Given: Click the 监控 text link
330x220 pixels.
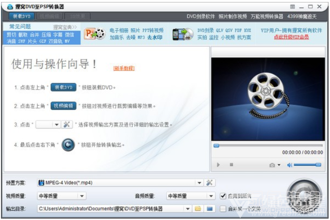Looking at the screenshot, I should coord(214,37).
